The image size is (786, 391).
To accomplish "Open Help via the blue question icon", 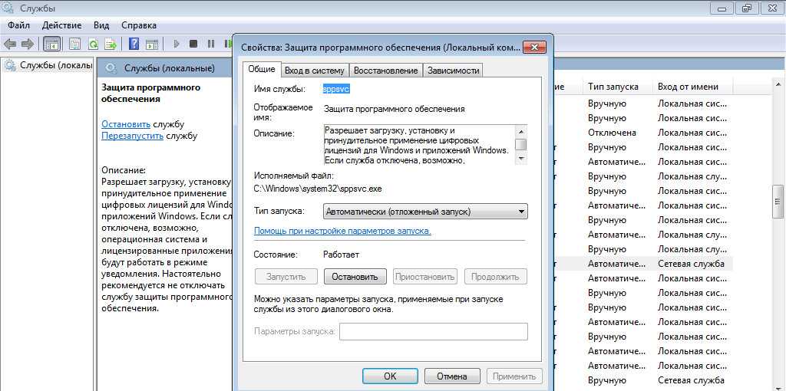I will click(x=134, y=44).
